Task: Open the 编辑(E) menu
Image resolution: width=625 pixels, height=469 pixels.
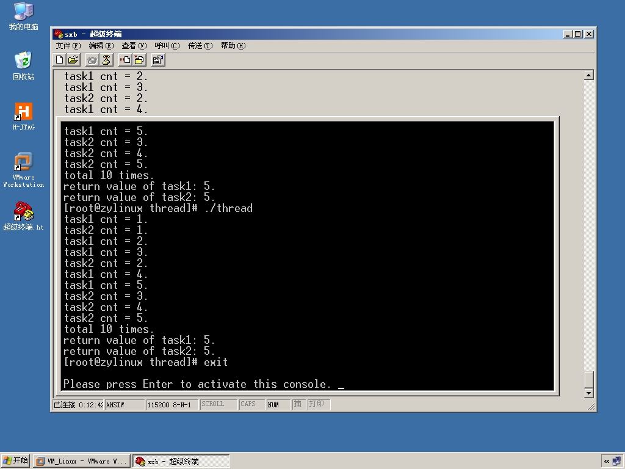Action: point(101,46)
